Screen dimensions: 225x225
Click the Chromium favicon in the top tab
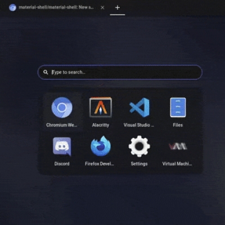pos(12,7)
